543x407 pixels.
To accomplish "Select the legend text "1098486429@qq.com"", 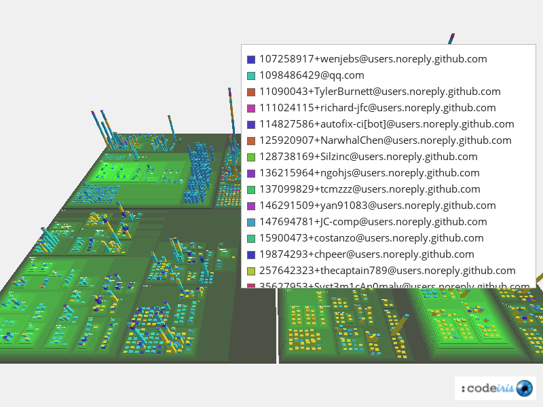I will click(312, 75).
